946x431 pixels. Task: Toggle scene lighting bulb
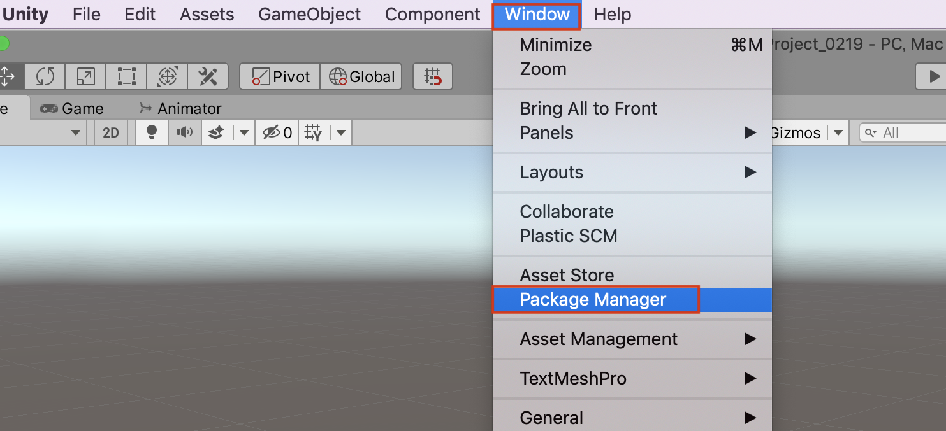[x=150, y=132]
